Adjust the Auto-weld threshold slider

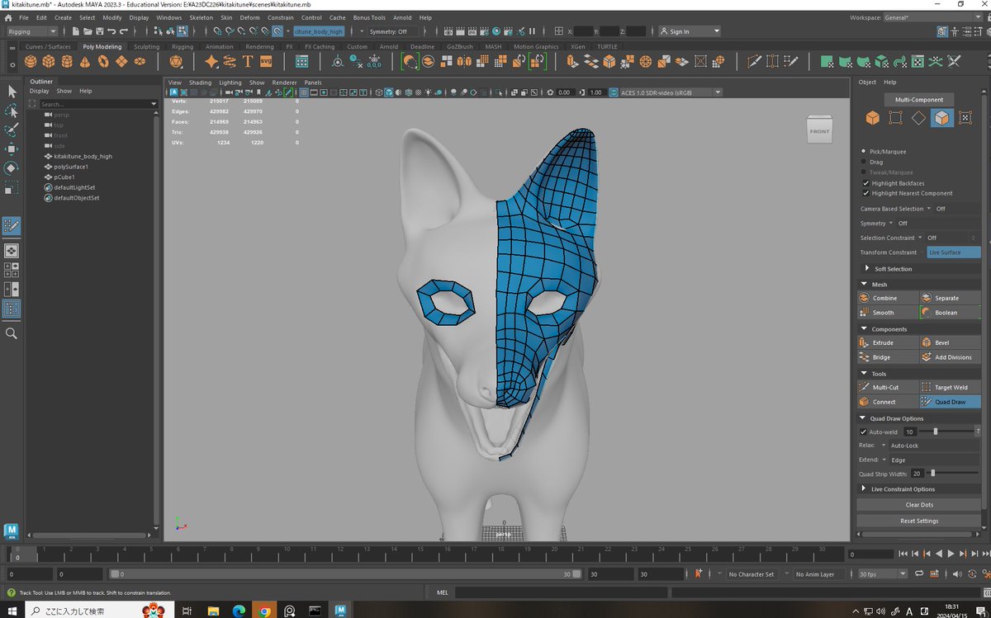tap(935, 432)
